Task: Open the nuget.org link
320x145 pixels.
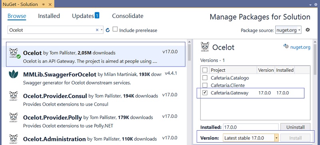Action: (300, 47)
